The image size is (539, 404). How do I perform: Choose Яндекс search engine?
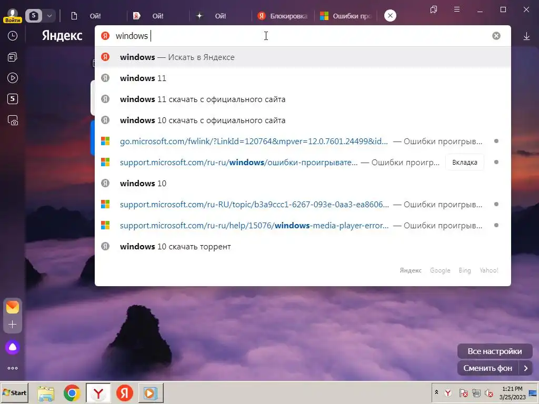(x=411, y=270)
